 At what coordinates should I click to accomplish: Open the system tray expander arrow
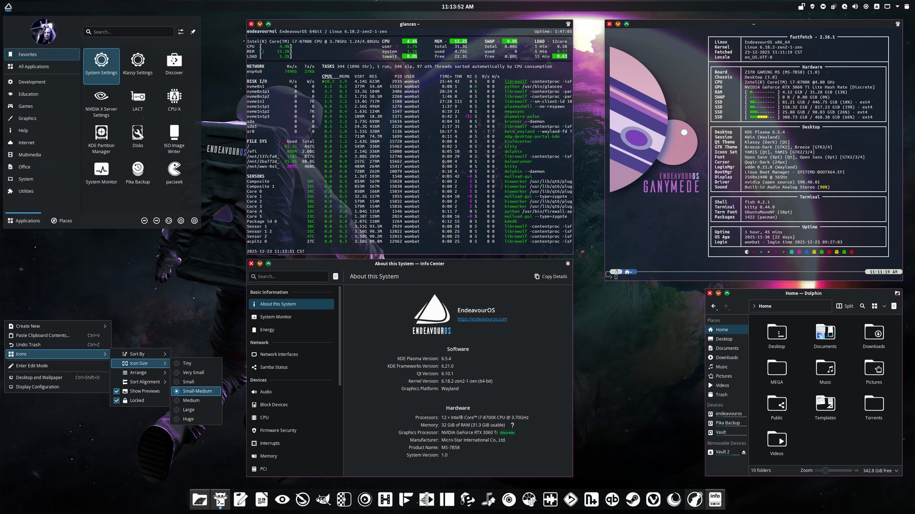point(897,7)
